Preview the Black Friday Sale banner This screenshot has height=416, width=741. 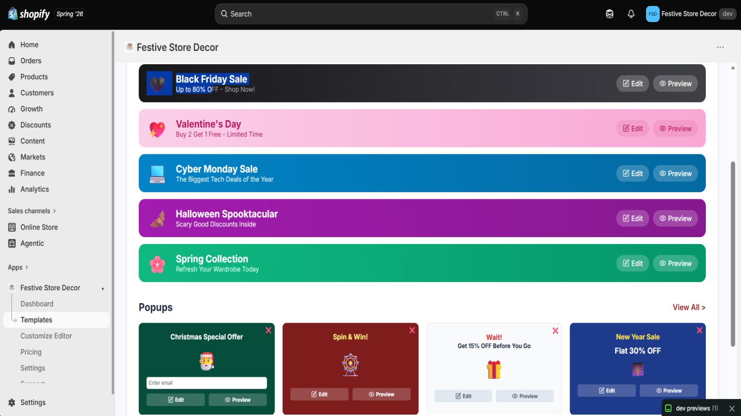click(x=675, y=84)
